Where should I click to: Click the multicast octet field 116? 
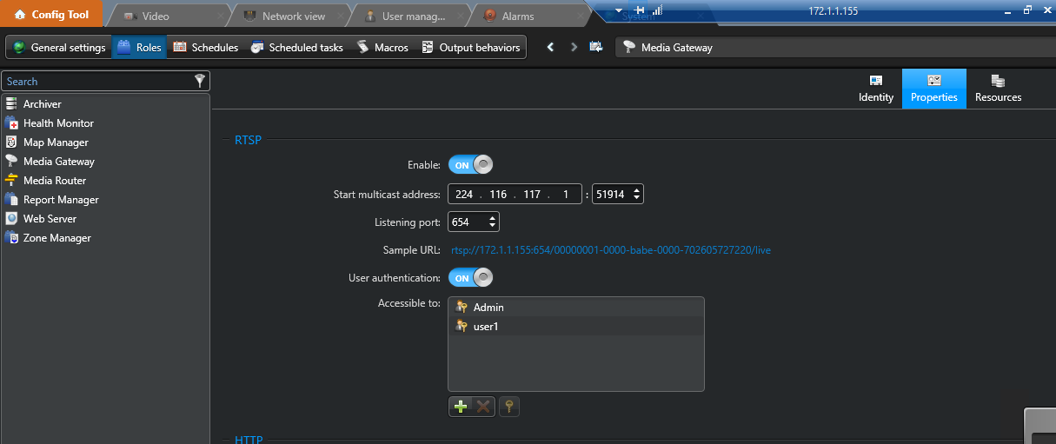pyautogui.click(x=498, y=195)
